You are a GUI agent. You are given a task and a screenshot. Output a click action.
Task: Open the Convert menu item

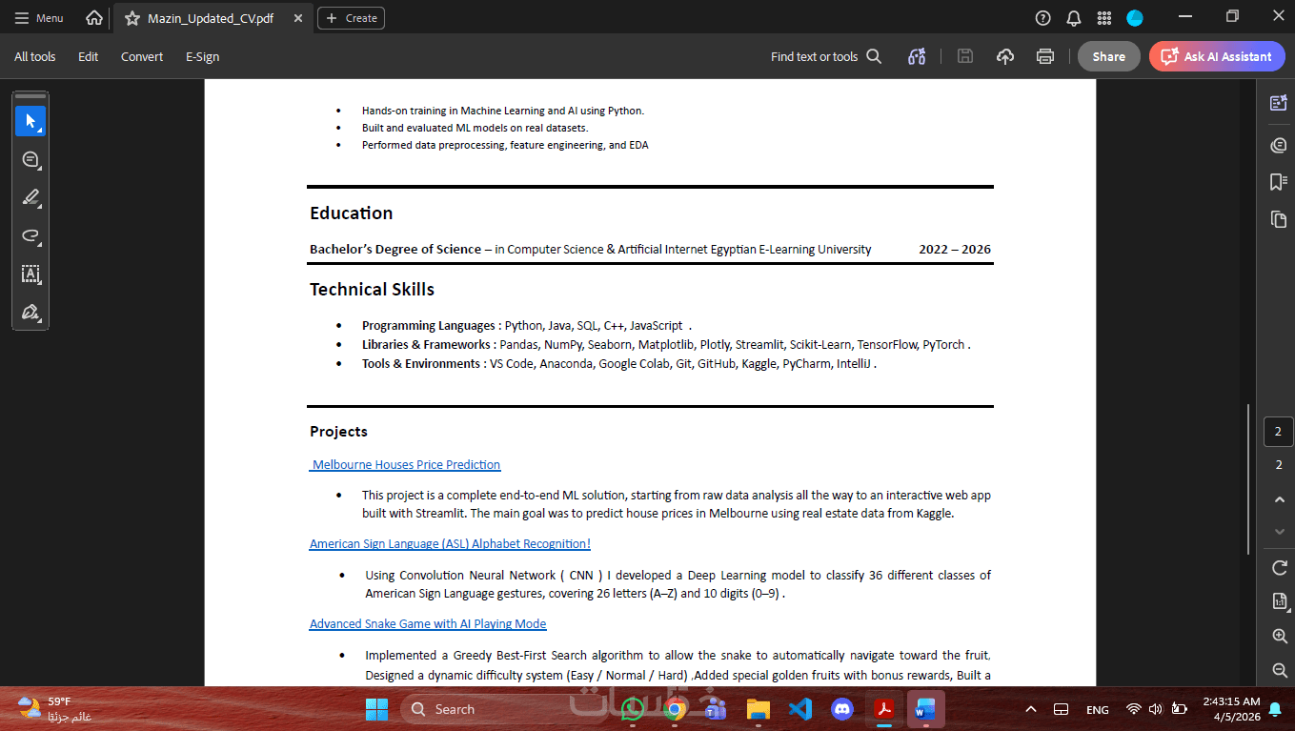(x=142, y=56)
